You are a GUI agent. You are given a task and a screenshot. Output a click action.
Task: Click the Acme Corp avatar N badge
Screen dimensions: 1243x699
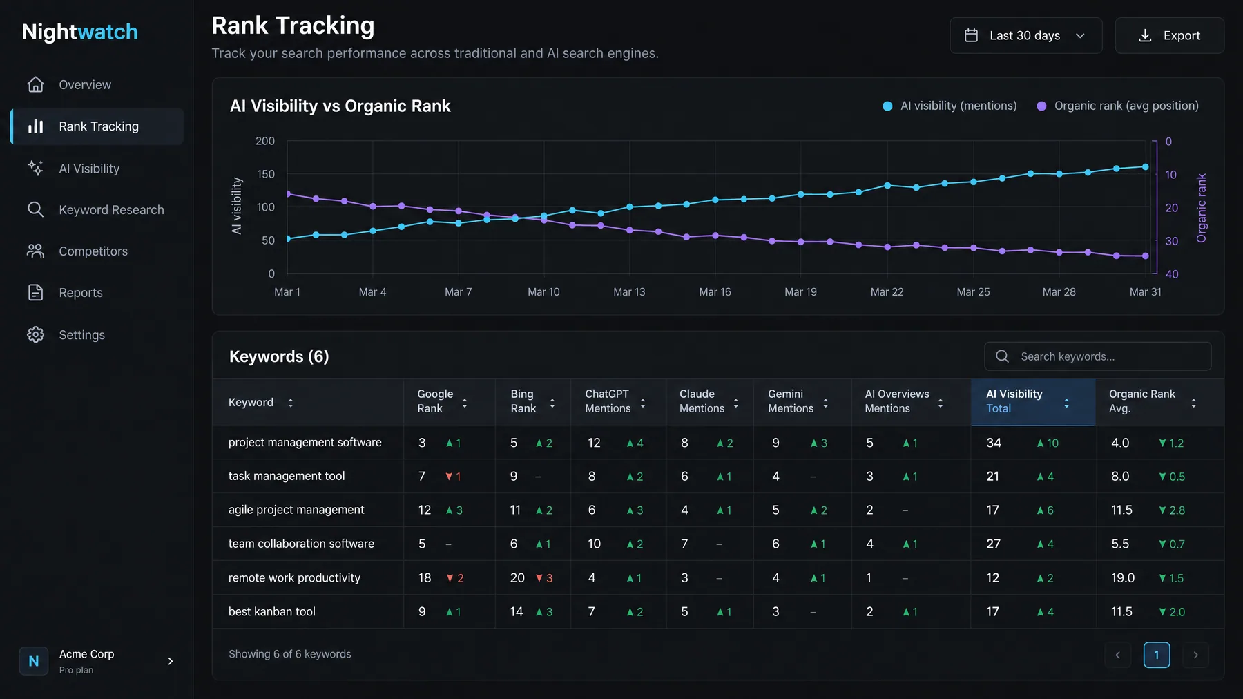coord(34,661)
